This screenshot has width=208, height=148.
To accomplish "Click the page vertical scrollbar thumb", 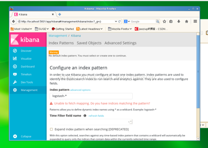I will tap(198, 72).
